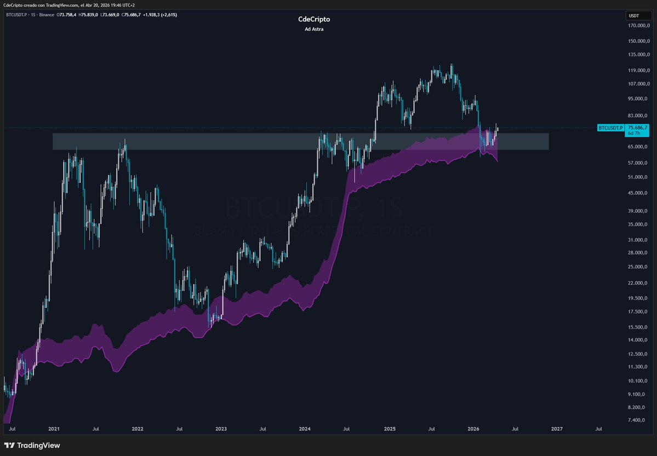Screen dimensions: 657x456
Task: Click the CdeCripto chart title
Action: [314, 19]
